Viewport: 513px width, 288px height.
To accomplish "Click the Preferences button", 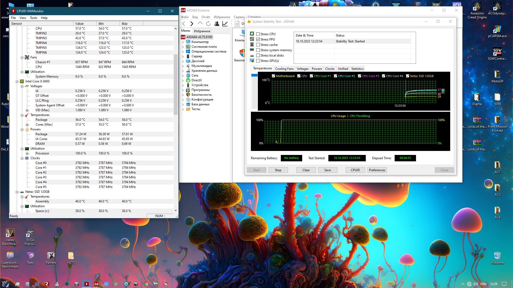I will click(x=377, y=170).
